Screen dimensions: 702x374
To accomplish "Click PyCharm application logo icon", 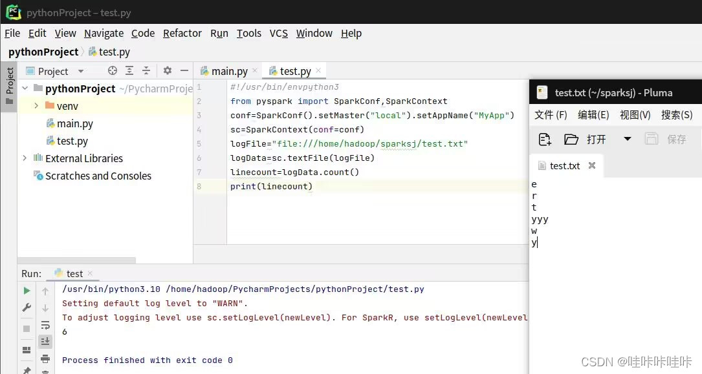I will pos(14,12).
